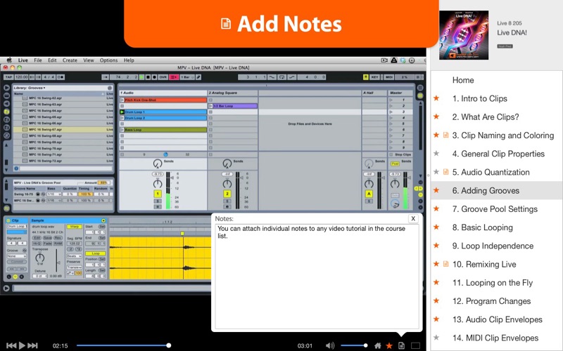563x351 pixels.
Task: Click the Transpose knob in Sample box
Action: pos(40,258)
